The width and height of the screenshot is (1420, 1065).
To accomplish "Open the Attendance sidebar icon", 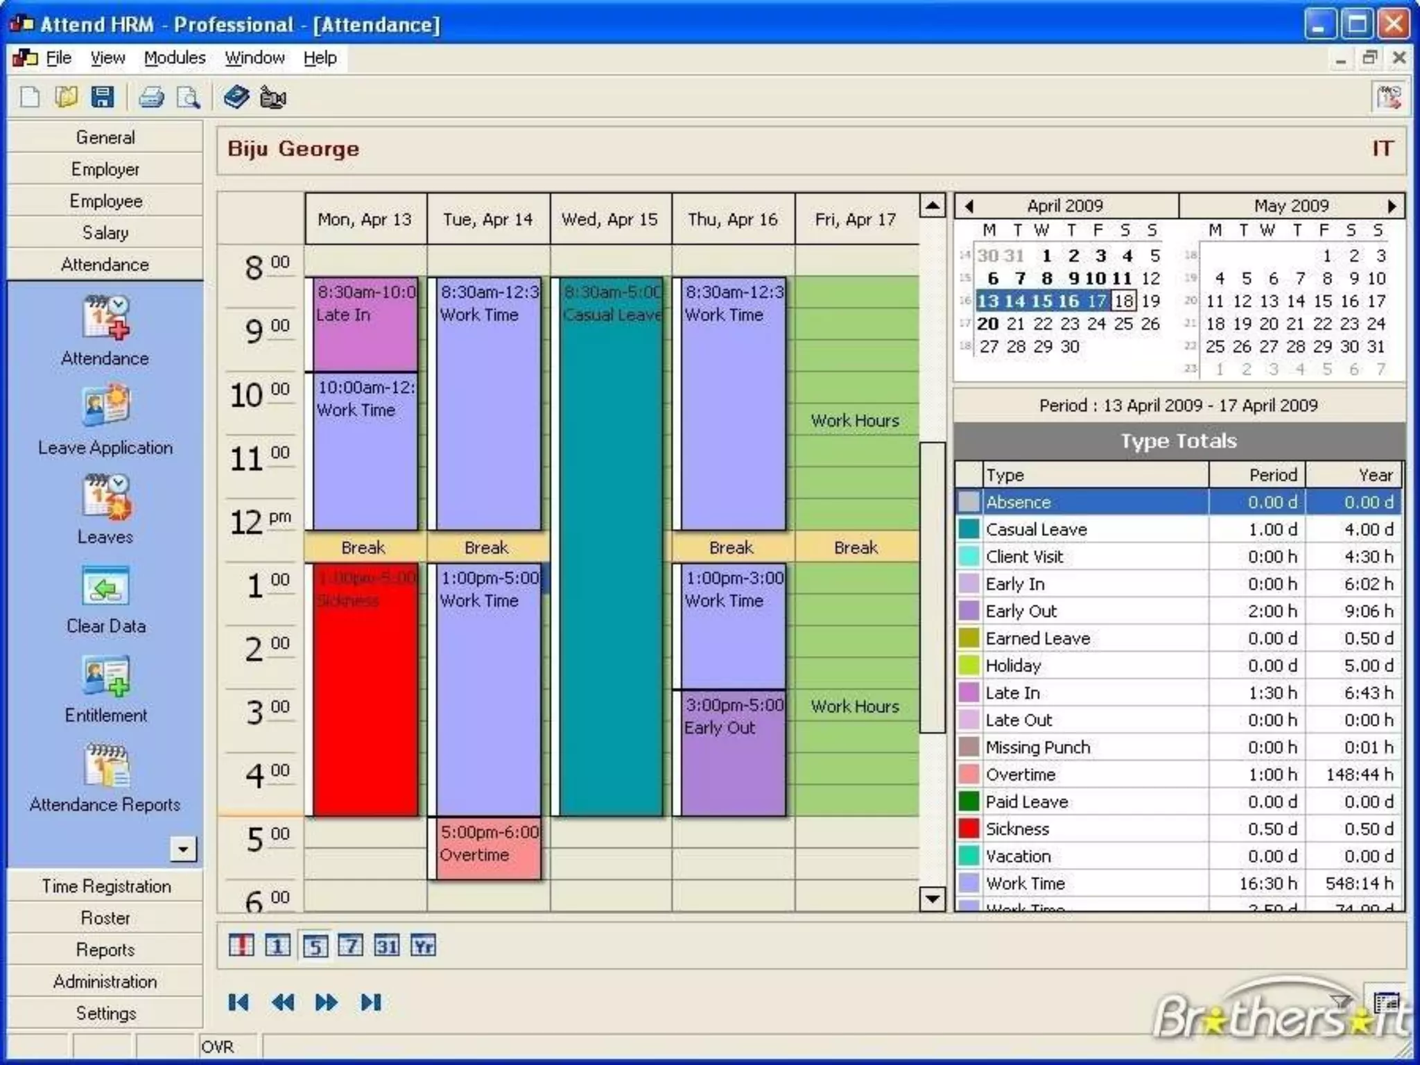I will (x=105, y=318).
